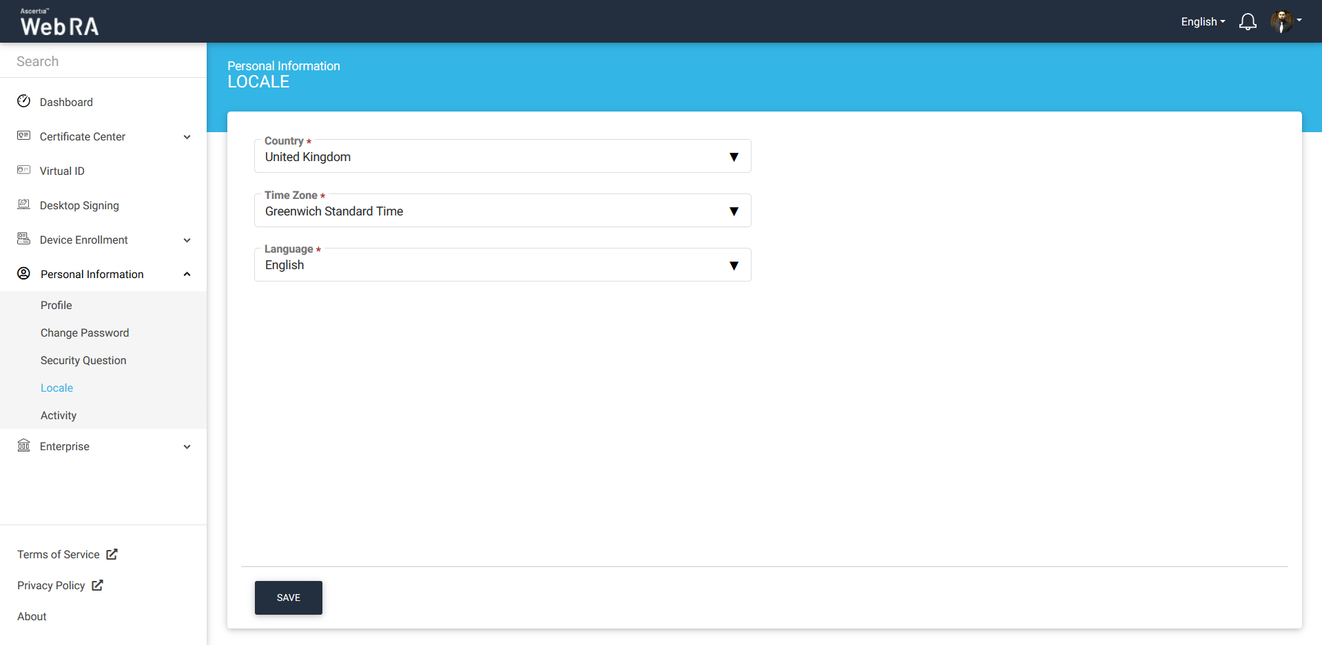1322x645 pixels.
Task: Open English language selector in header
Action: click(1202, 22)
